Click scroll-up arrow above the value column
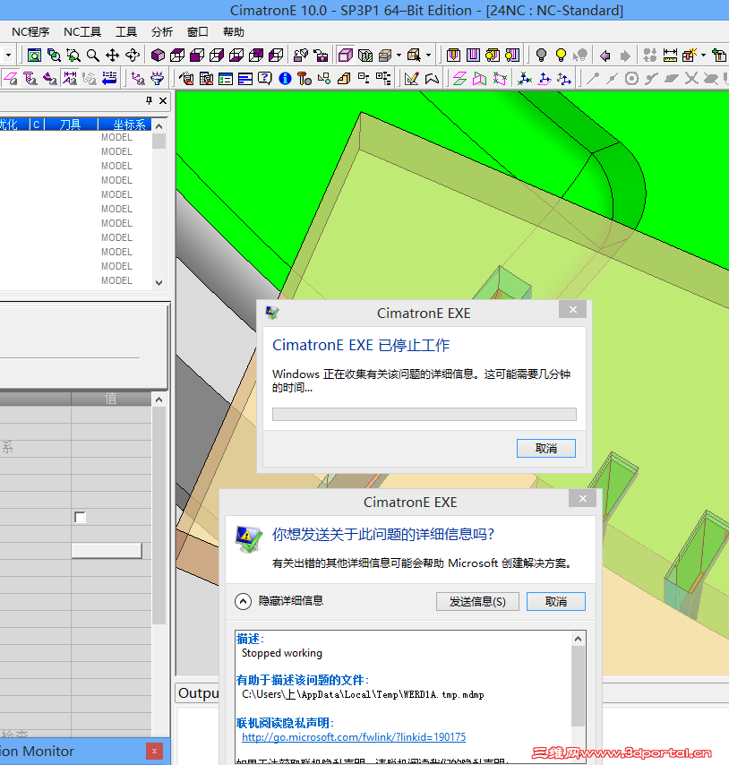 point(159,400)
